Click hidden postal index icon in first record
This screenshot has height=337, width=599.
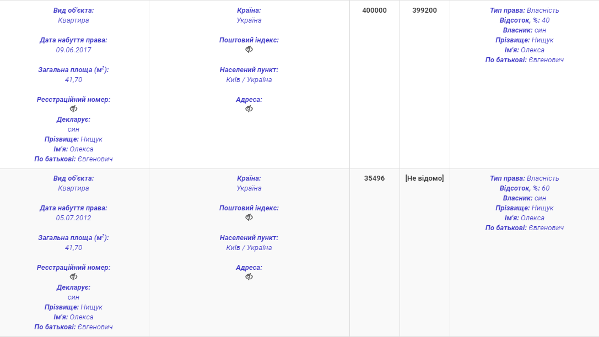coord(249,49)
